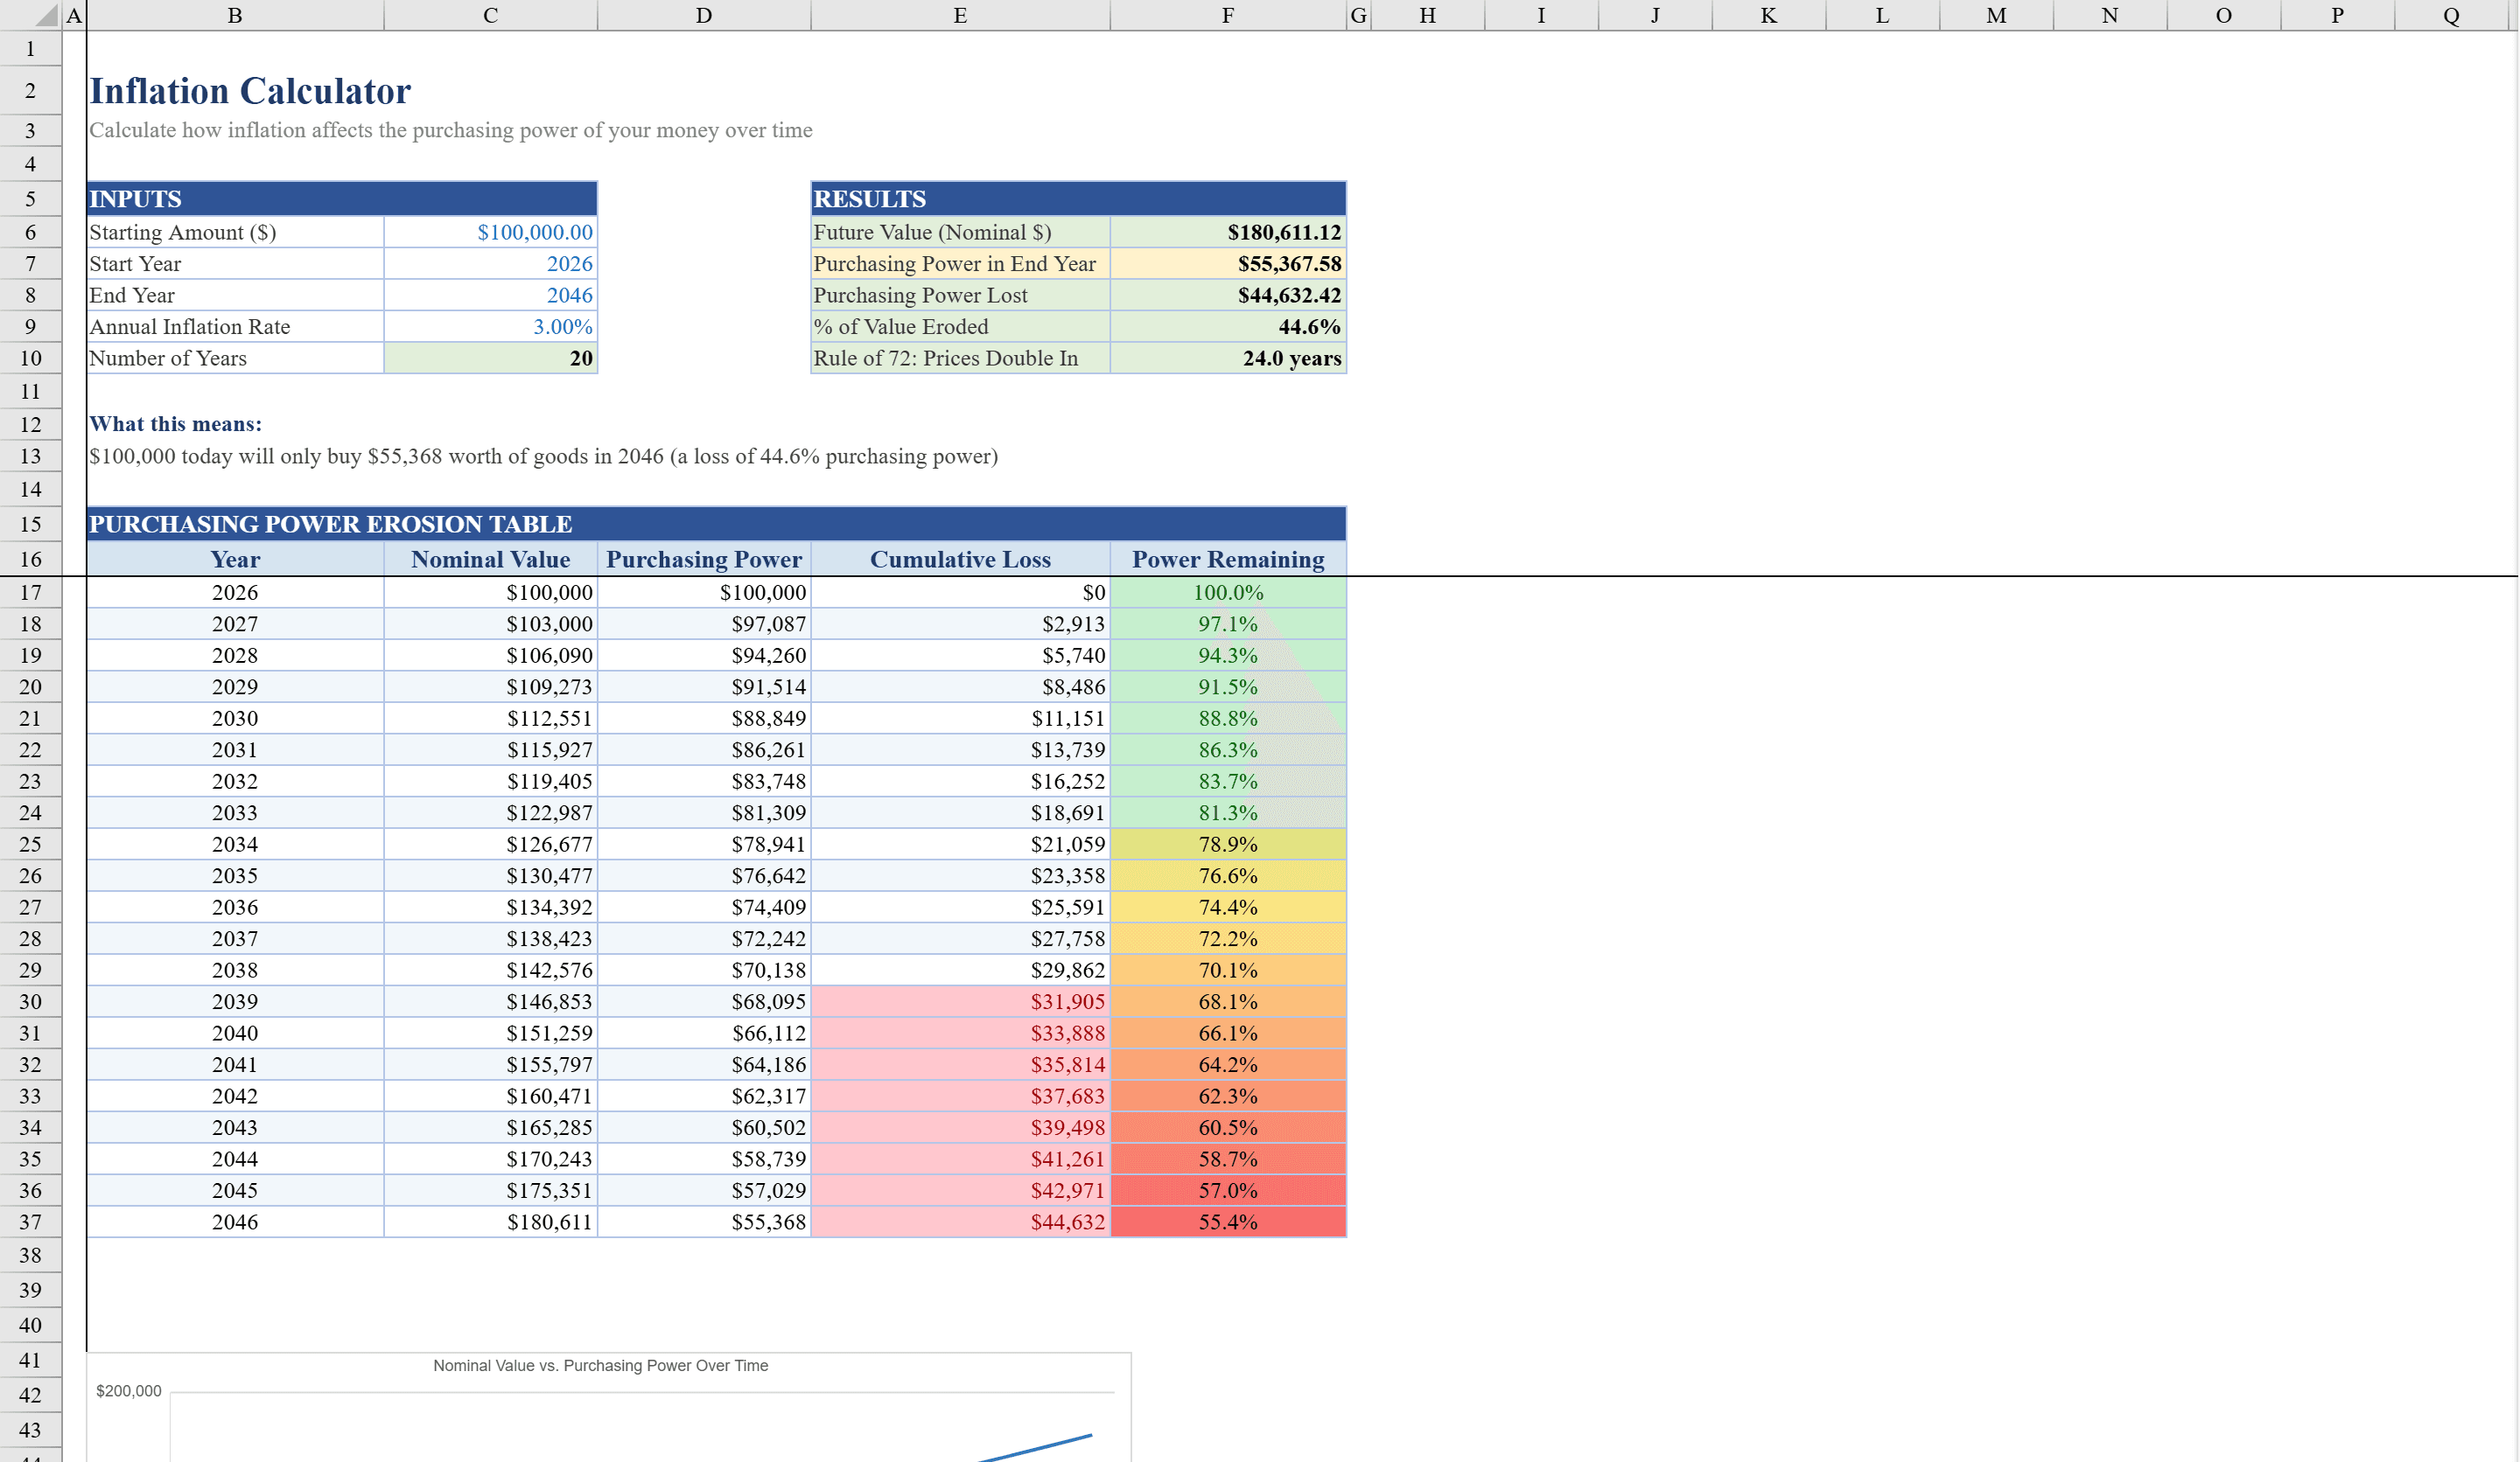Screen dimensions: 2520x1462
Task: Select column F header
Action: [x=1227, y=15]
